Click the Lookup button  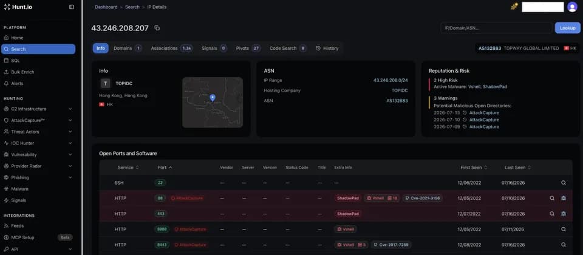point(567,28)
